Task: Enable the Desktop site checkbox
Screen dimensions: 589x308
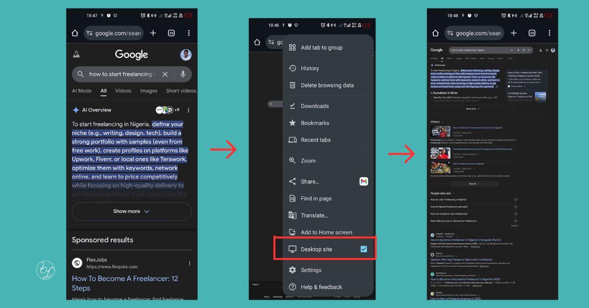Action: 364,249
